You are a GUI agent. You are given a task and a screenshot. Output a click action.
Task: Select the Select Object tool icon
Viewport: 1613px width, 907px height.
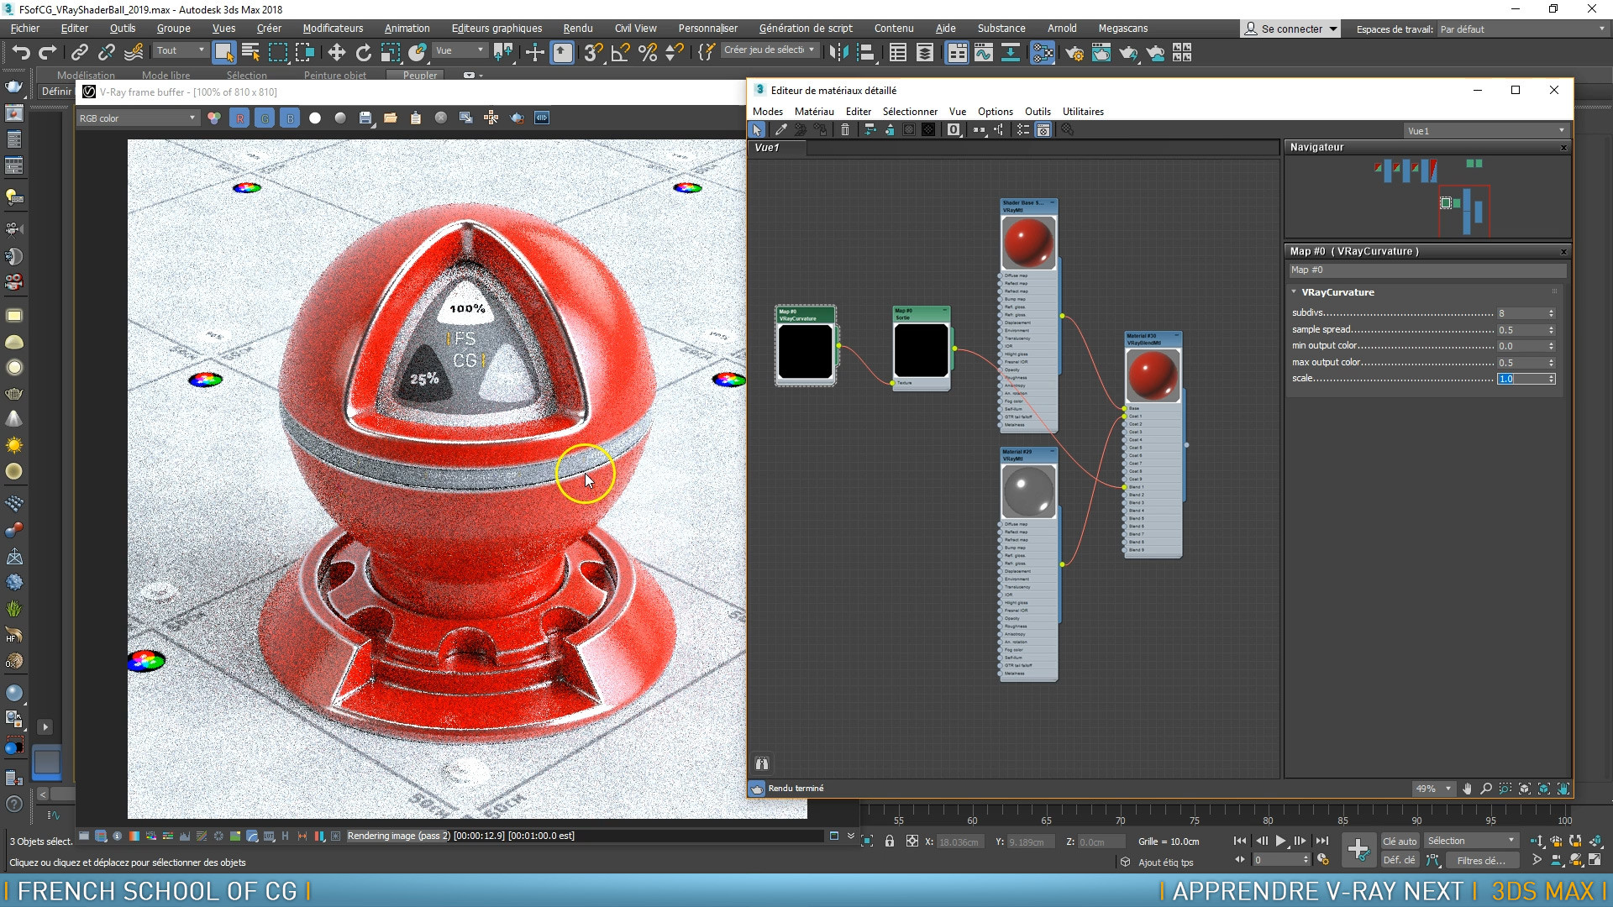[223, 52]
